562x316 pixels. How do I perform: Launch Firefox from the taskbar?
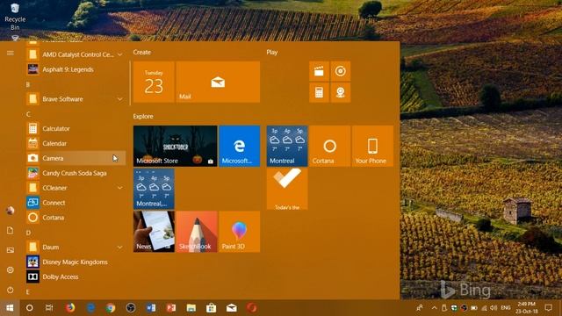(x=70, y=308)
